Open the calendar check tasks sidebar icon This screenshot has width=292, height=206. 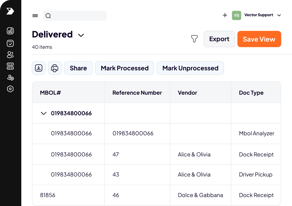pos(10,43)
